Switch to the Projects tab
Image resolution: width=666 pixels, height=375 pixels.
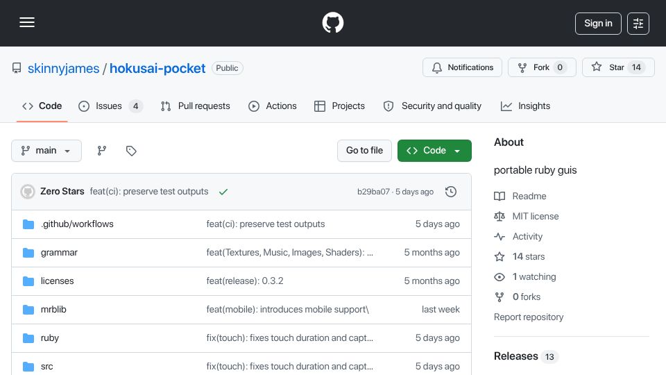click(x=339, y=106)
